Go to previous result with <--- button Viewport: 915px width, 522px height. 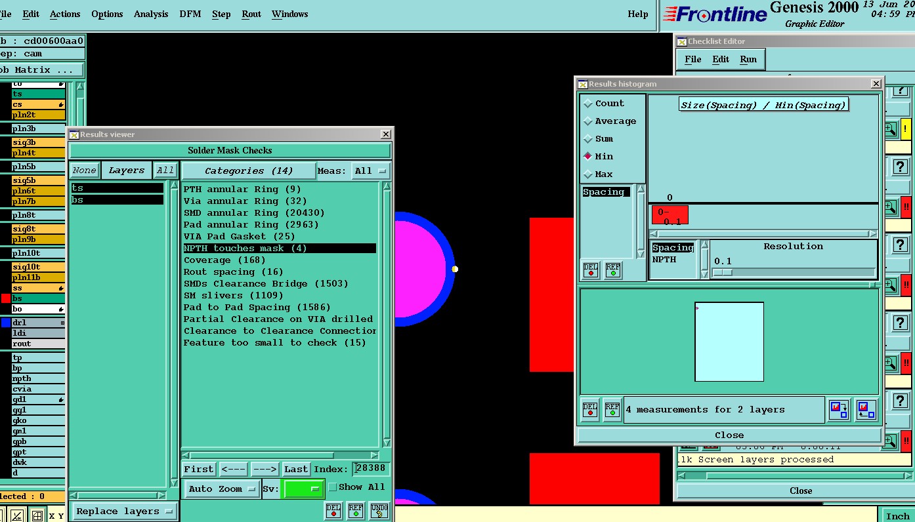tap(233, 469)
